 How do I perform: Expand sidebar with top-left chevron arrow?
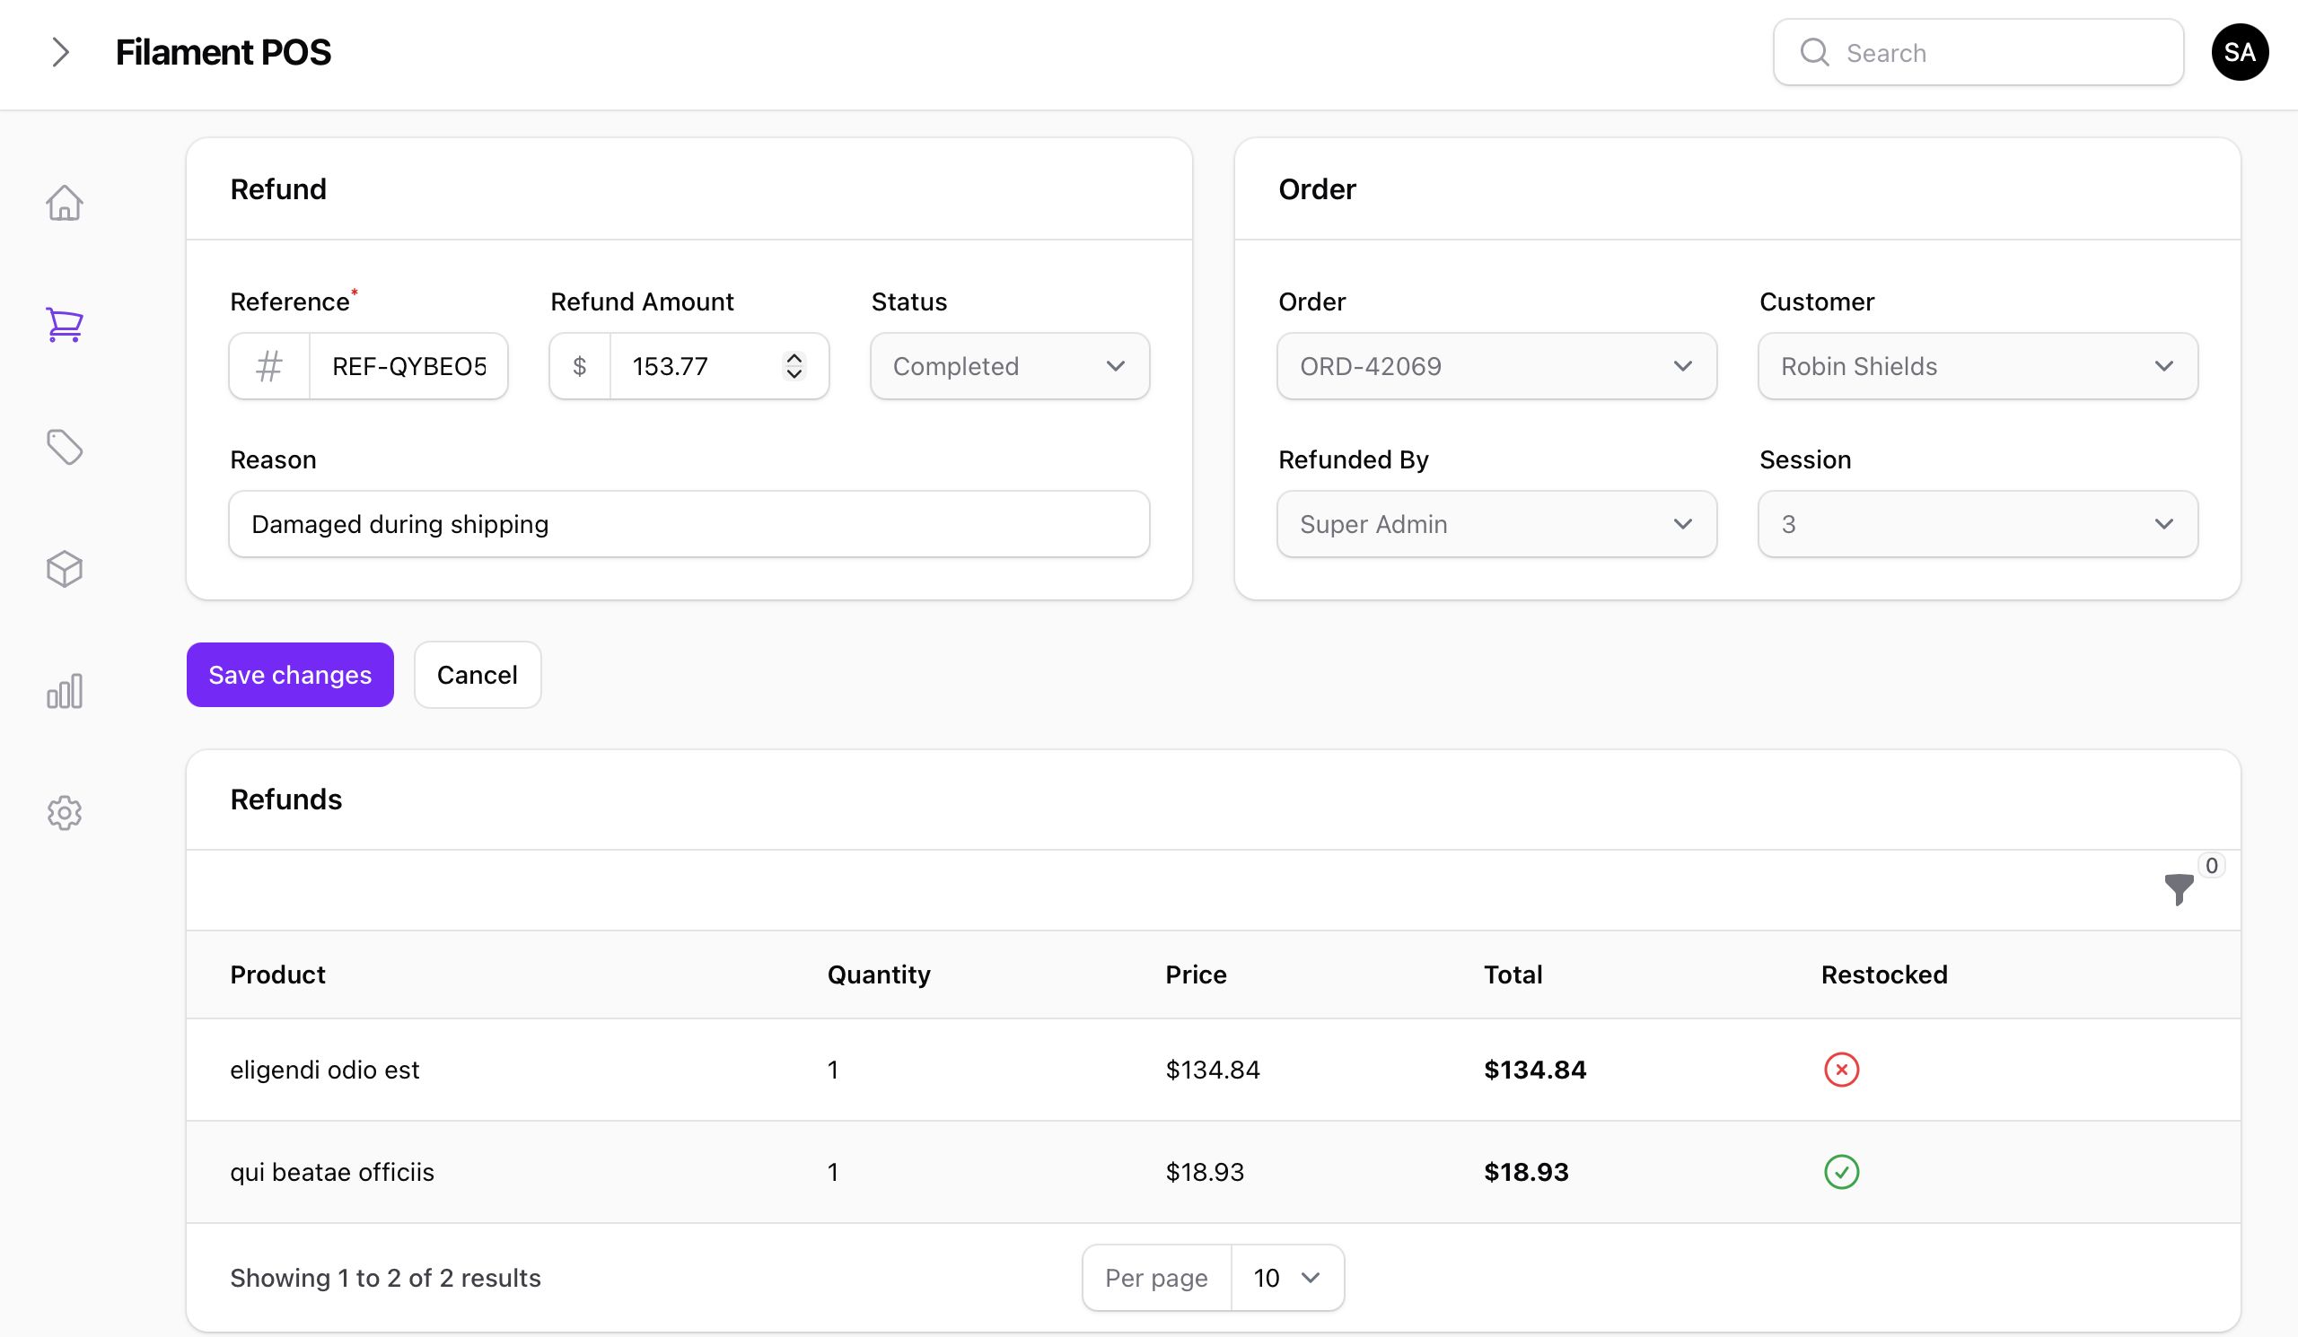click(x=60, y=53)
